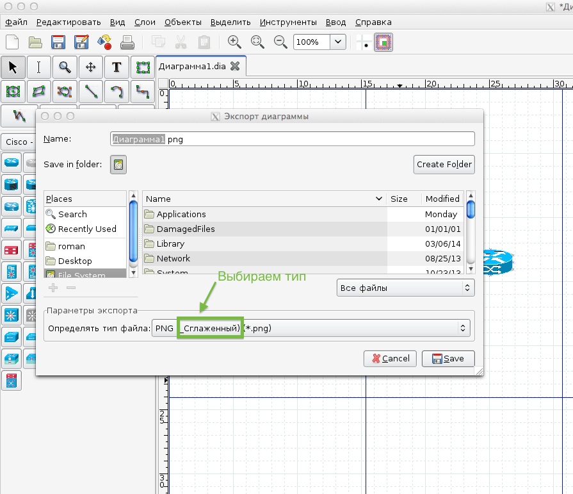The image size is (573, 494).
Task: Open the Файл menu
Action: [x=16, y=21]
